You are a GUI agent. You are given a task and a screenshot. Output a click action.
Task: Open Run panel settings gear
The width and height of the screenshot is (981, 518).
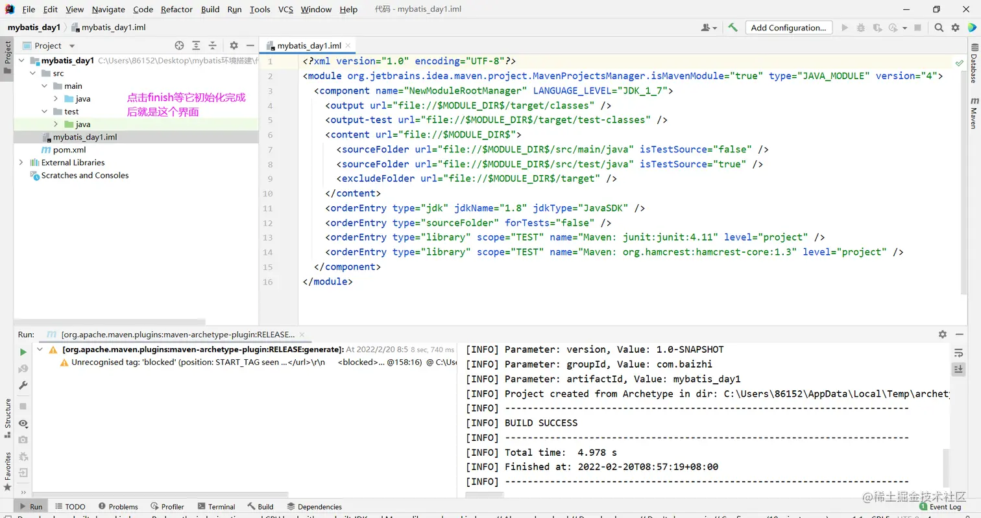point(943,335)
